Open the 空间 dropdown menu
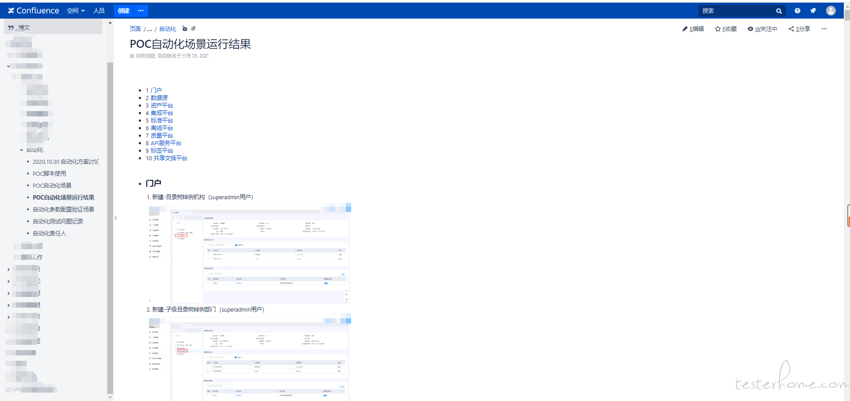Screen dimensions: 850x401 point(76,11)
